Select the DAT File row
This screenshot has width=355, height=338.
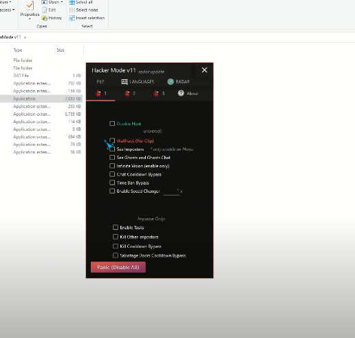(x=41, y=76)
